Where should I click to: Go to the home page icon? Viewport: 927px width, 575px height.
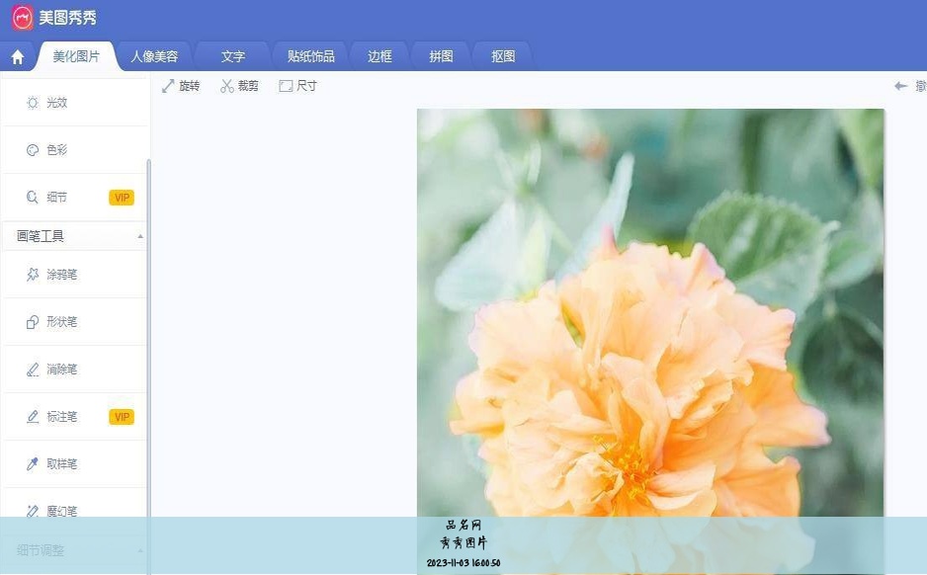pos(18,56)
